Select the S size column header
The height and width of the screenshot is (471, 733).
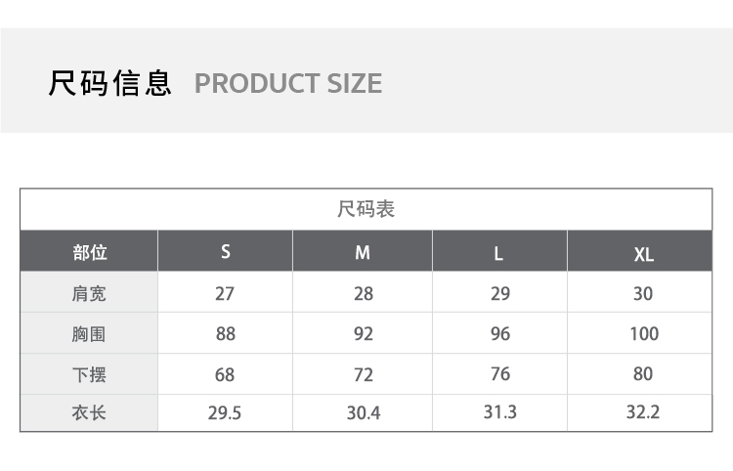click(x=226, y=252)
